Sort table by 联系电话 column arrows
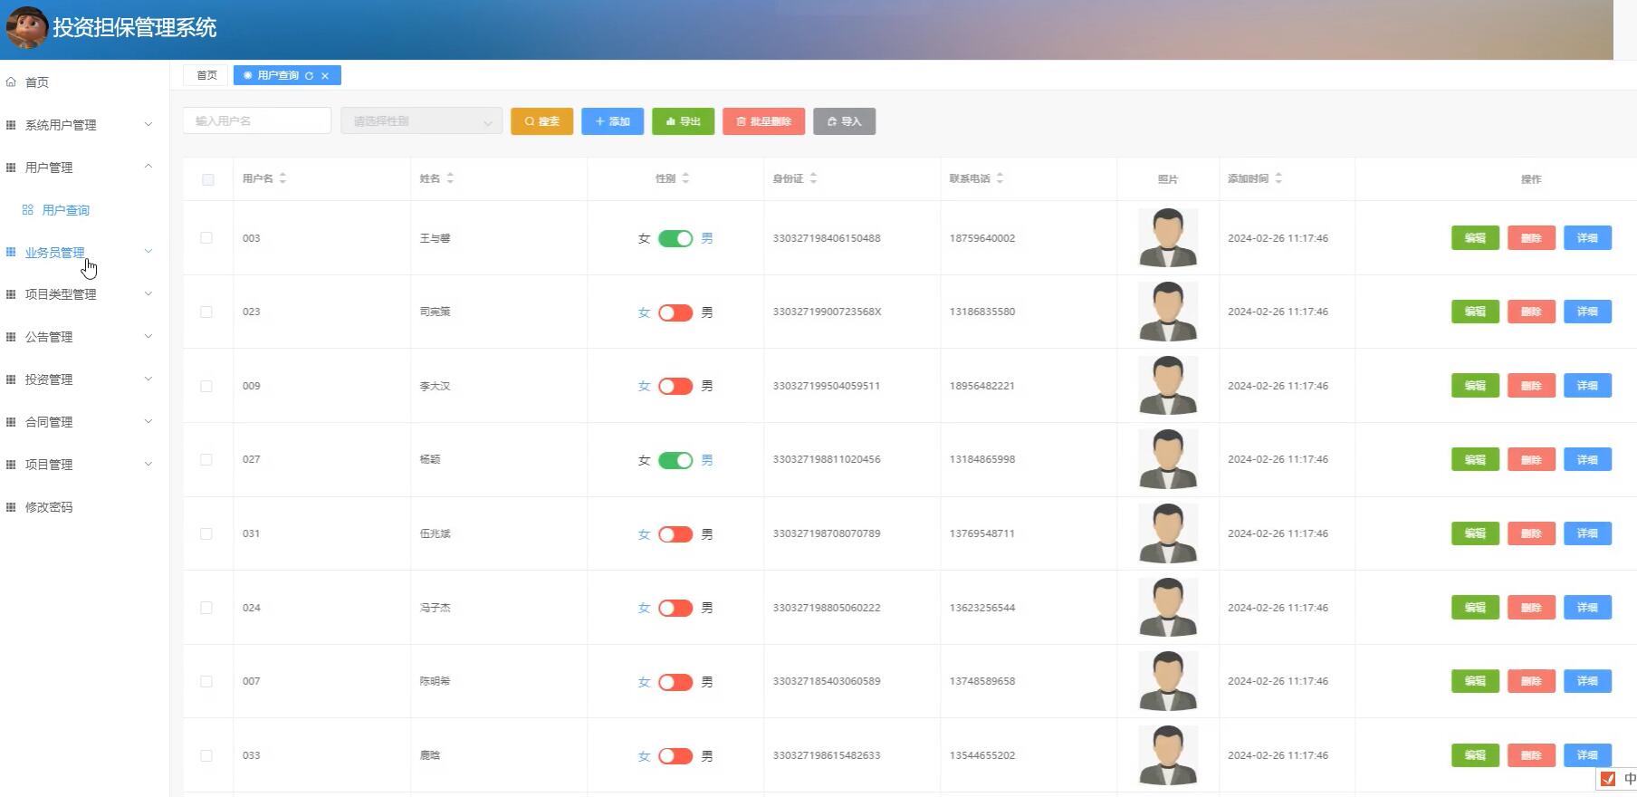The image size is (1637, 797). pos(1000,178)
